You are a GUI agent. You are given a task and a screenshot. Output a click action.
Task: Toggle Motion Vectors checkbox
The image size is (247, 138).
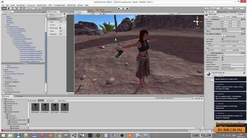(x=223, y=60)
